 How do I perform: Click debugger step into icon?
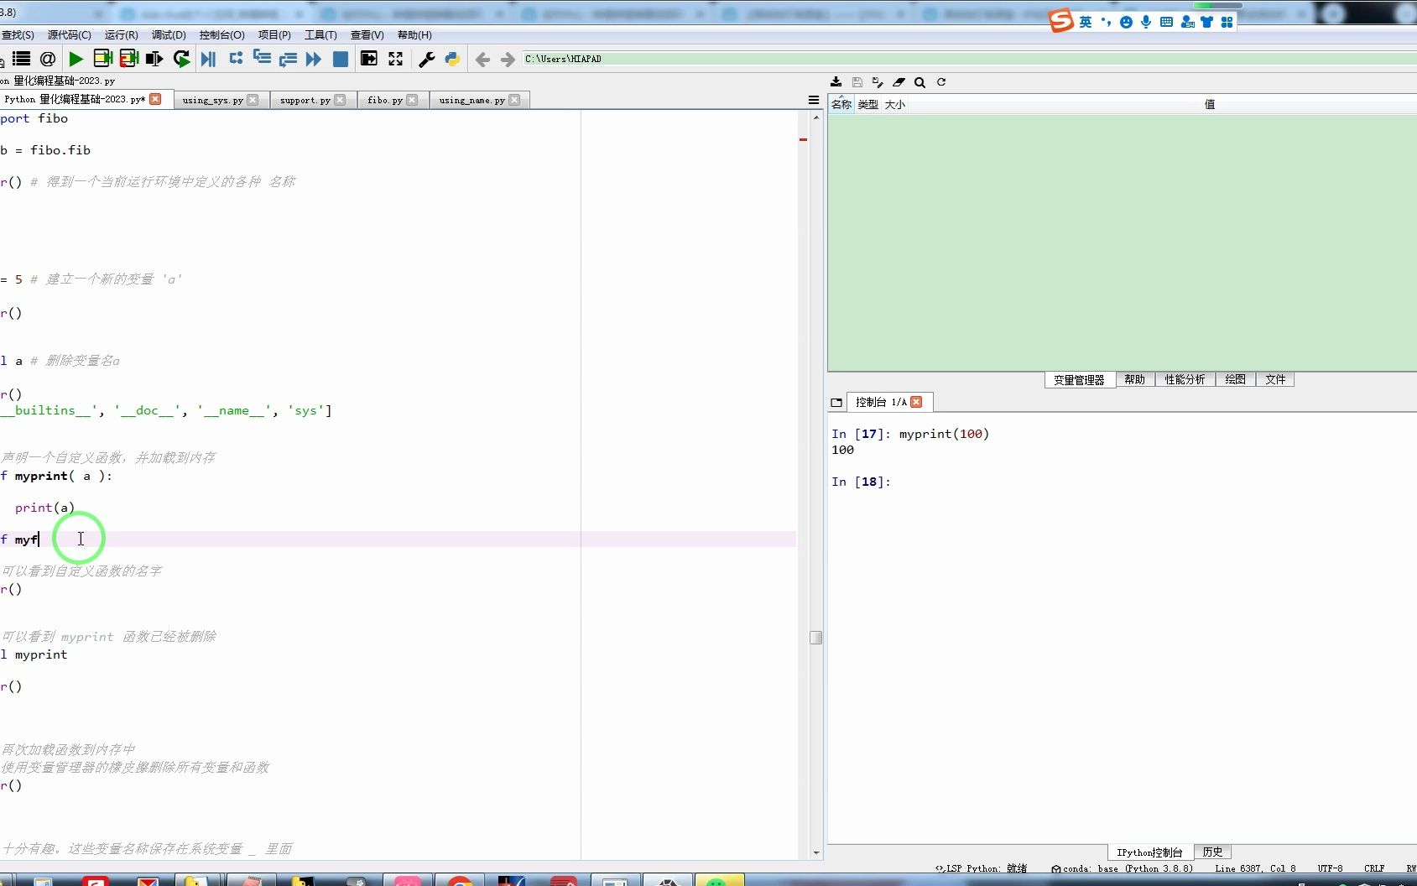click(x=262, y=58)
